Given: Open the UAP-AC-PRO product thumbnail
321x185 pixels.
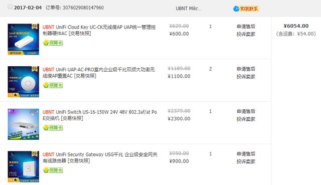Looking at the screenshot, I should point(24,82).
